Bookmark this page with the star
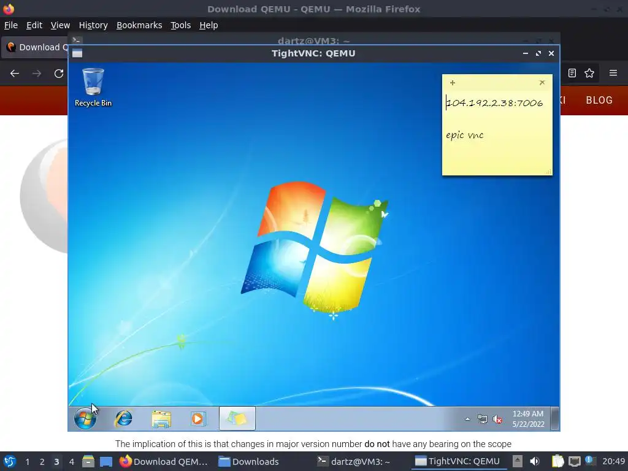Screen dimensions: 628x471 [589, 73]
